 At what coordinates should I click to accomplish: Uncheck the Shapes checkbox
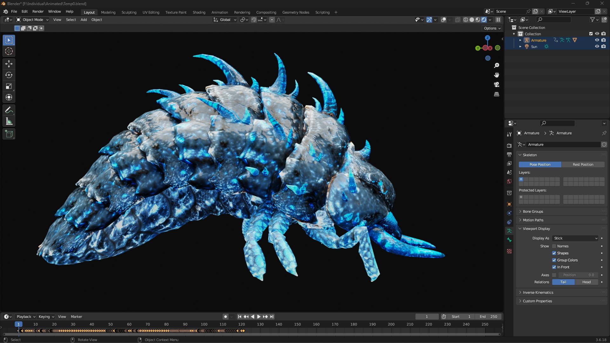(x=554, y=253)
